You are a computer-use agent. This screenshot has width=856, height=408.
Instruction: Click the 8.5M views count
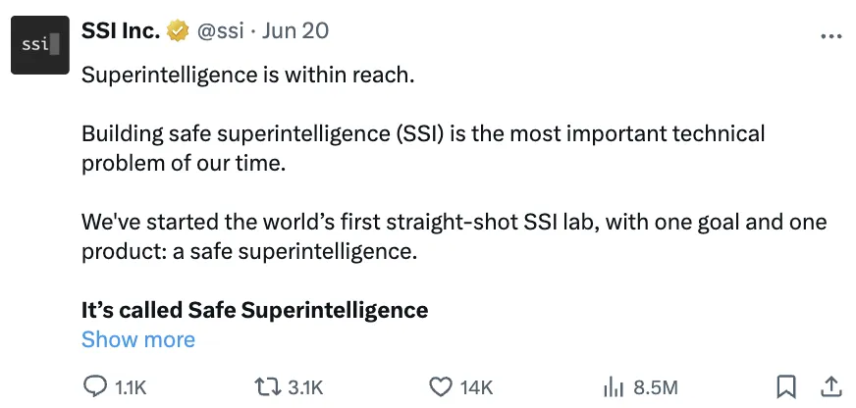point(656,387)
